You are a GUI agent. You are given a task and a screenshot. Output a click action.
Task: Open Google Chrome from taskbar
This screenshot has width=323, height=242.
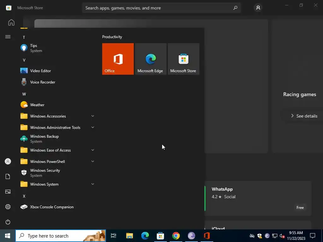176,236
